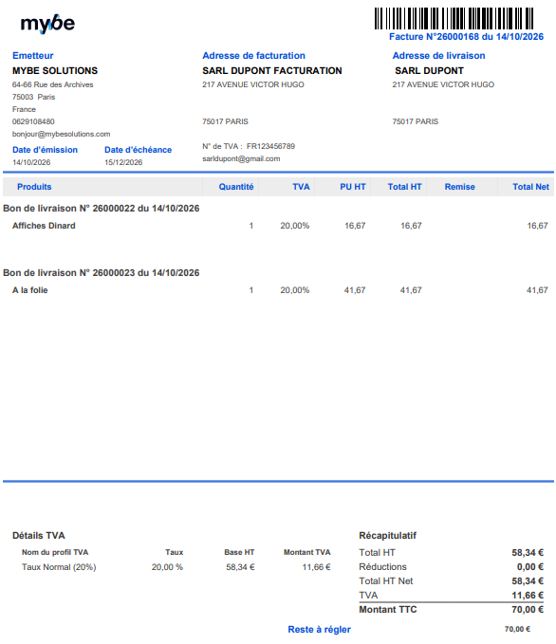Click the bonjour@mybesolutions.com email address
The image size is (556, 644).
[62, 134]
